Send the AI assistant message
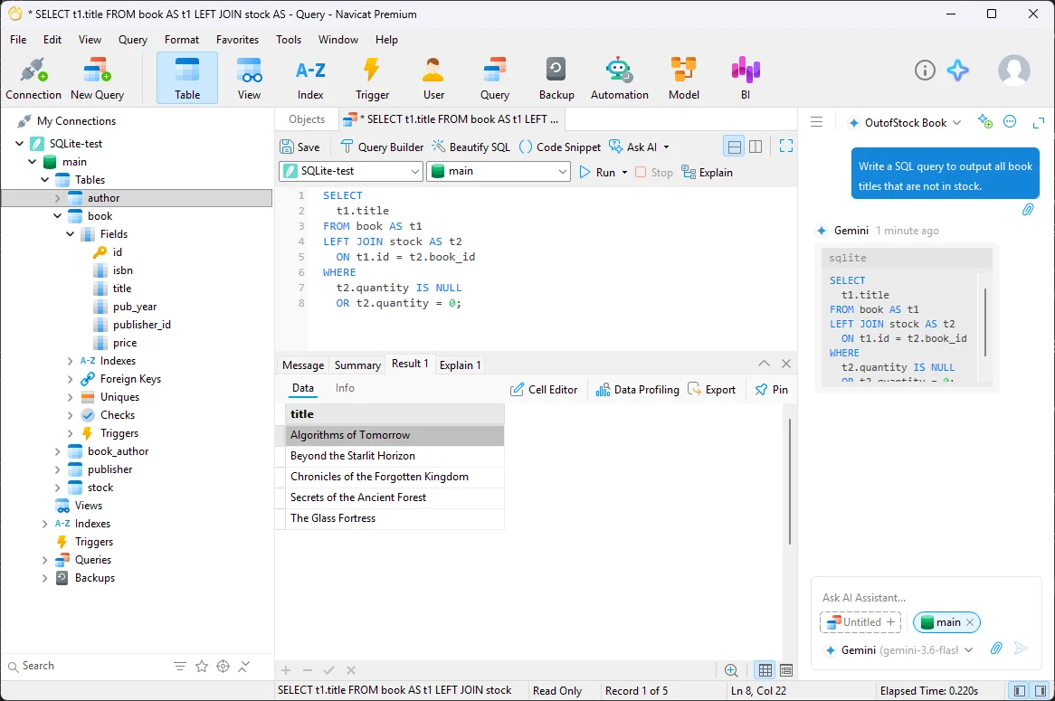The width and height of the screenshot is (1055, 701). click(x=1021, y=649)
